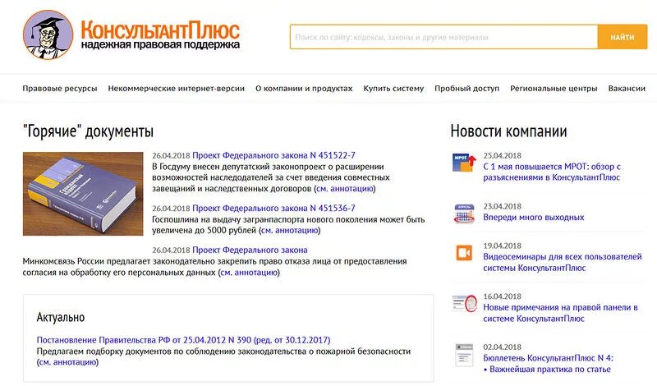
Task: Open Видеосеминары для всех пользователей news link
Action: pos(563,262)
